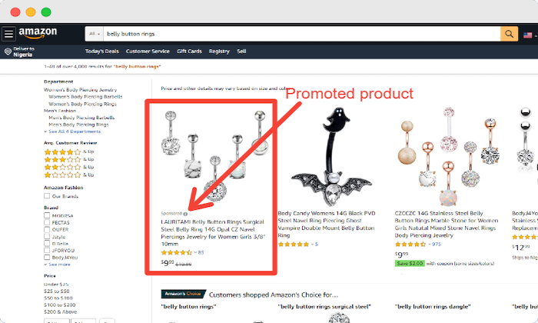Open Today's Deals in navigation bar
Viewport: 538px width, 323px height.
click(x=102, y=52)
